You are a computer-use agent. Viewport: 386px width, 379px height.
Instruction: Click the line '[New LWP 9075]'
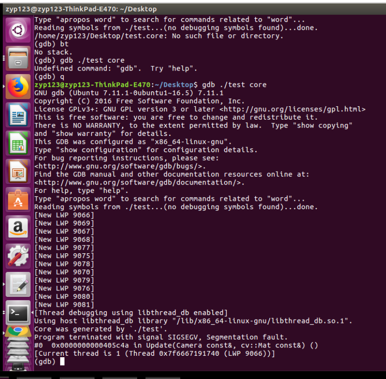coord(64,256)
